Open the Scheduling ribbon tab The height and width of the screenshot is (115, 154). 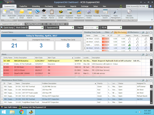pos(36,6)
